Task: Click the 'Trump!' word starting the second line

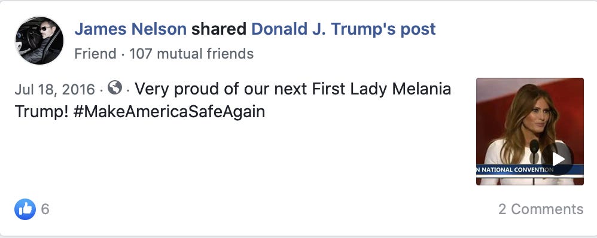Action: click(x=42, y=112)
